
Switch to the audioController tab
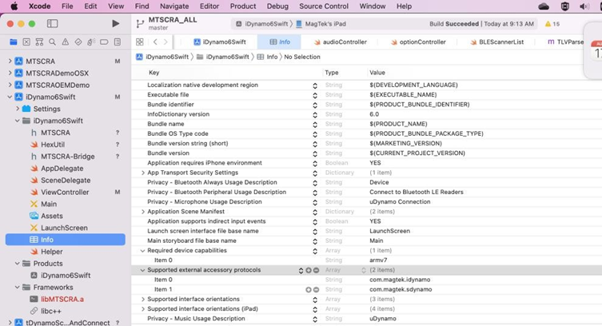click(340, 42)
